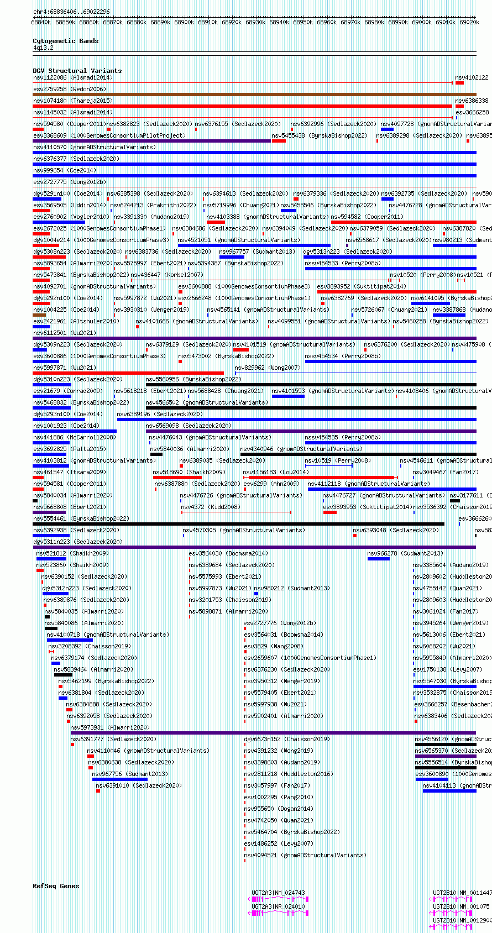Open variant esv2759258 (Redon2006)
The image size is (492, 933).
point(69,89)
